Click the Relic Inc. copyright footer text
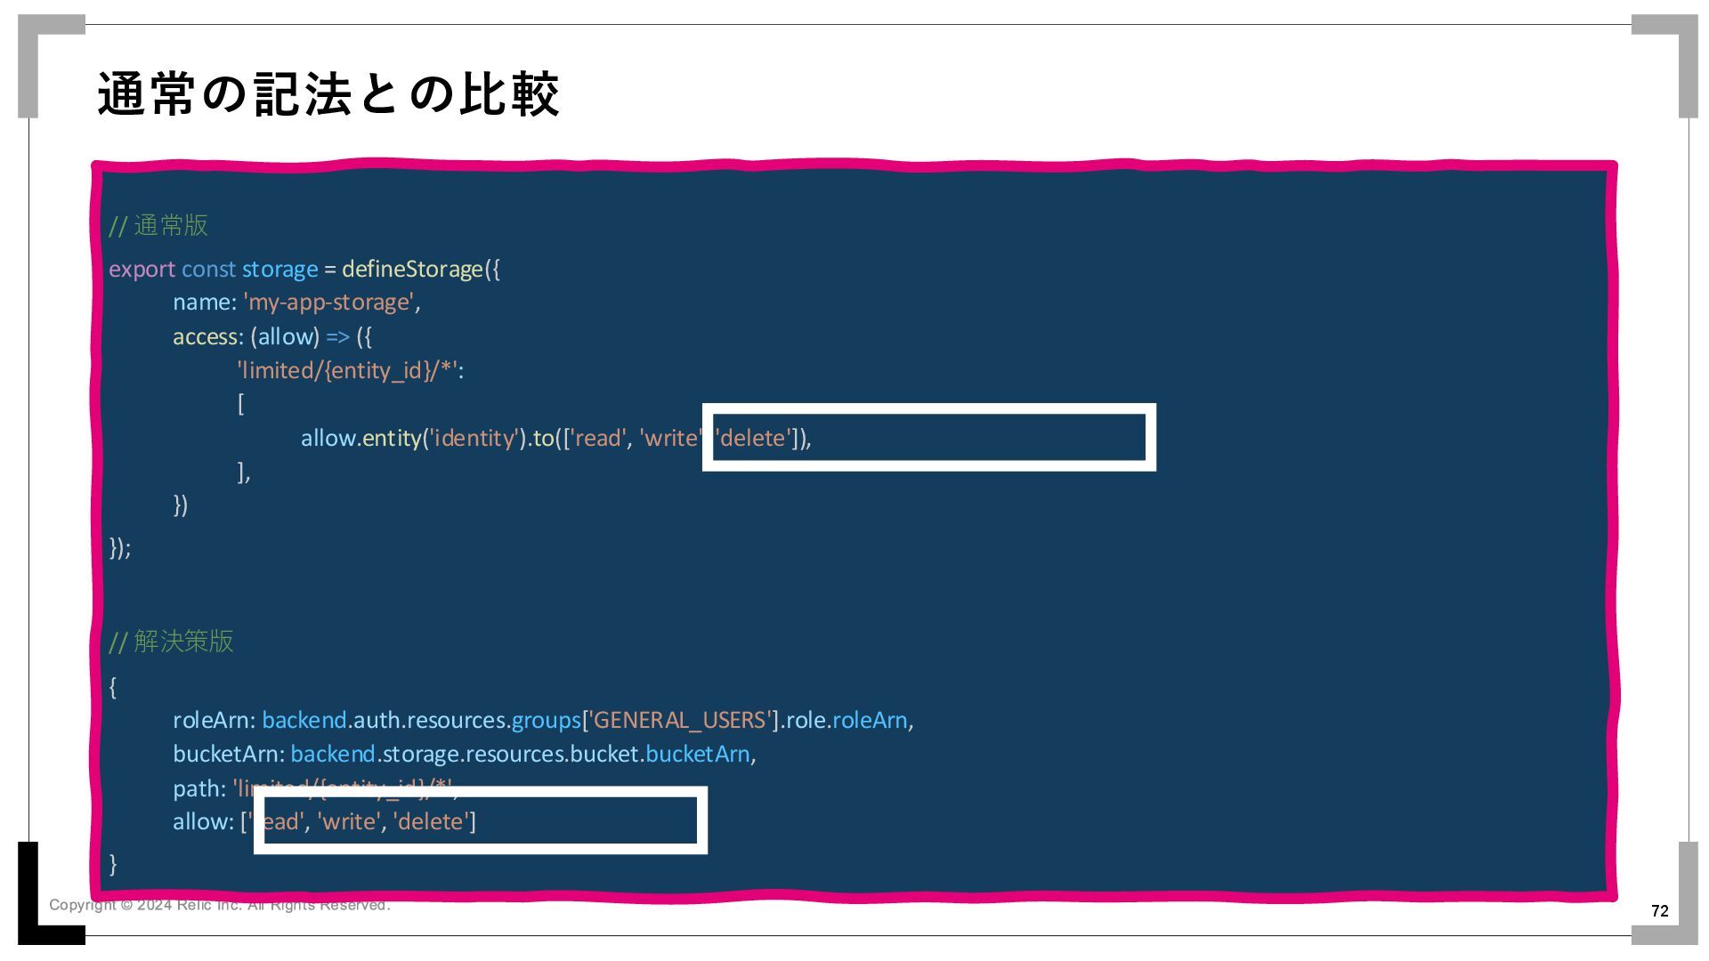Viewport: 1709px width, 961px height. tap(219, 906)
